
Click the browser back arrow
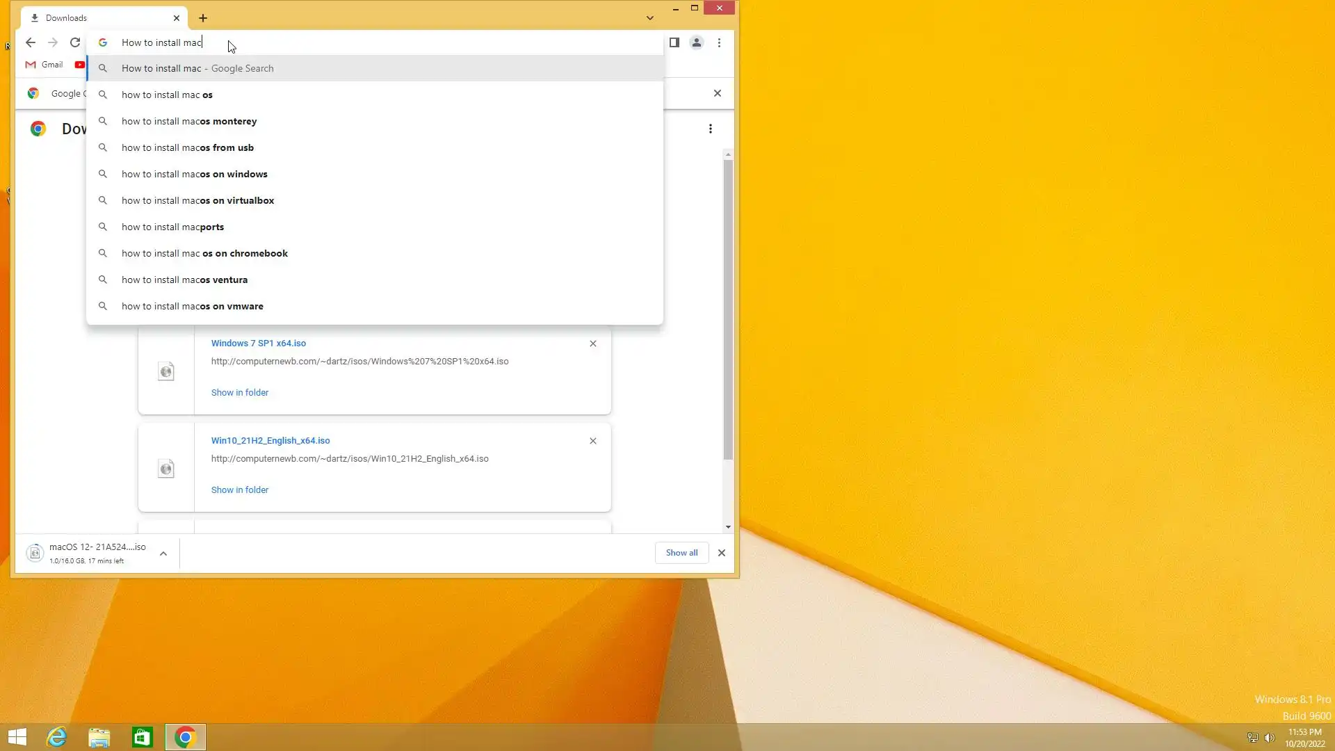(x=31, y=42)
